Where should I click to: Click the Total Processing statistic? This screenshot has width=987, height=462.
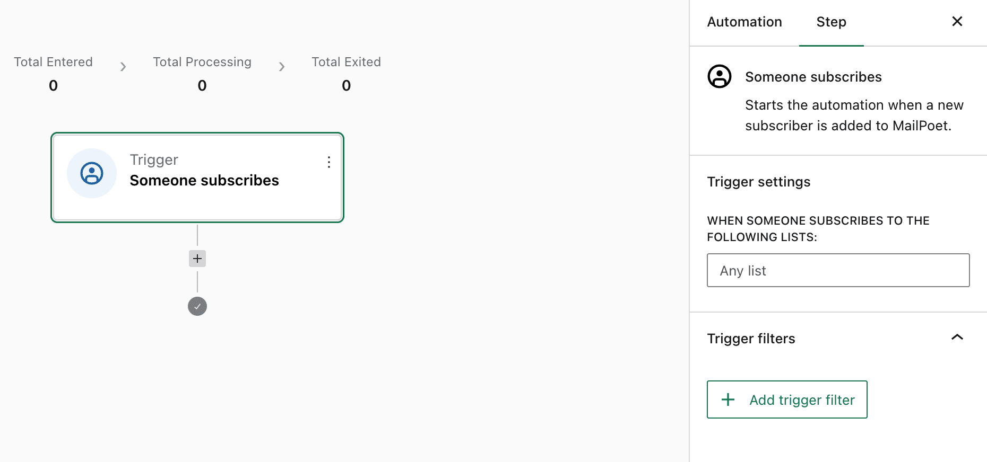[202, 73]
